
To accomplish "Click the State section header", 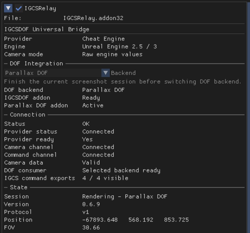I will coord(19,187).
